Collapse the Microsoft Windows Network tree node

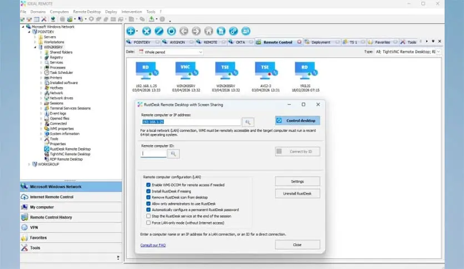point(23,27)
